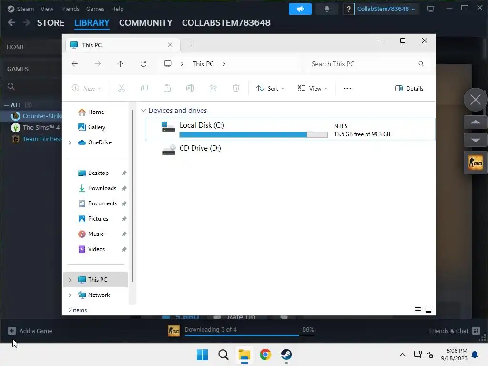Launch Google Chrome from taskbar
This screenshot has width=488, height=366.
(265, 355)
